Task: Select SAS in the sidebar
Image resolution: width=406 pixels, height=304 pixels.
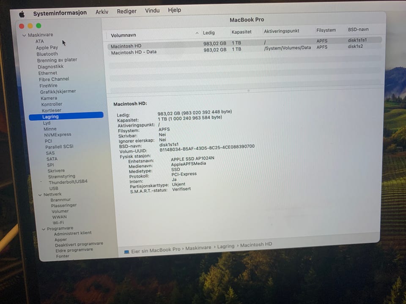Action: 50,153
